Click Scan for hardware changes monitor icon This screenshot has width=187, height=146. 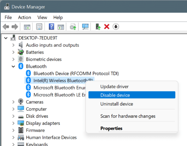coord(85,26)
